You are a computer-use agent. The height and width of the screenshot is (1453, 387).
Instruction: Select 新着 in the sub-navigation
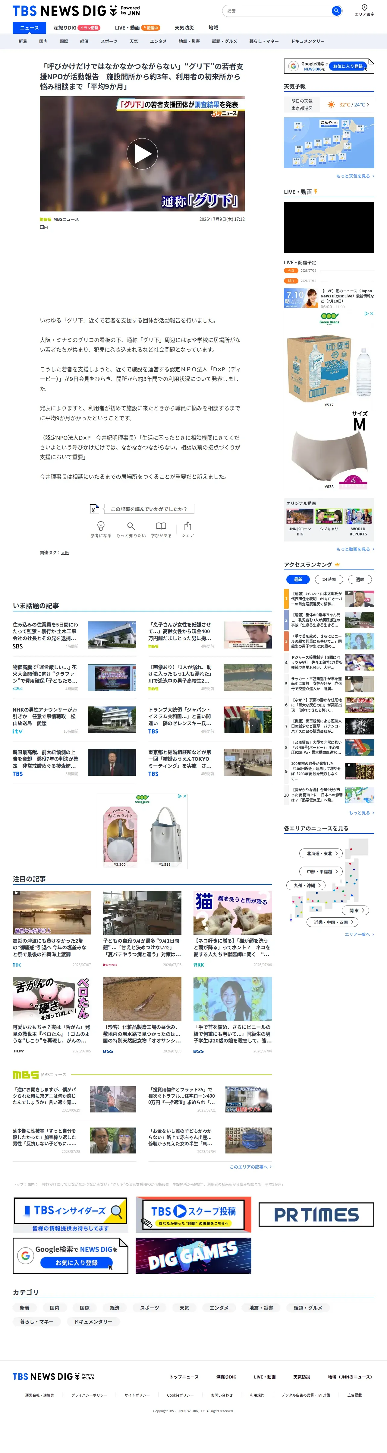click(23, 41)
